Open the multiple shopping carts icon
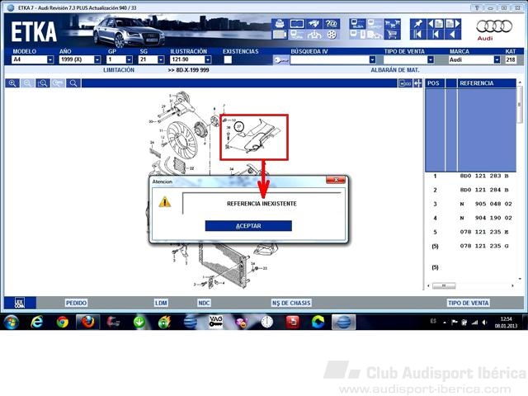Screen dimensions: 528x396 point(393,24)
